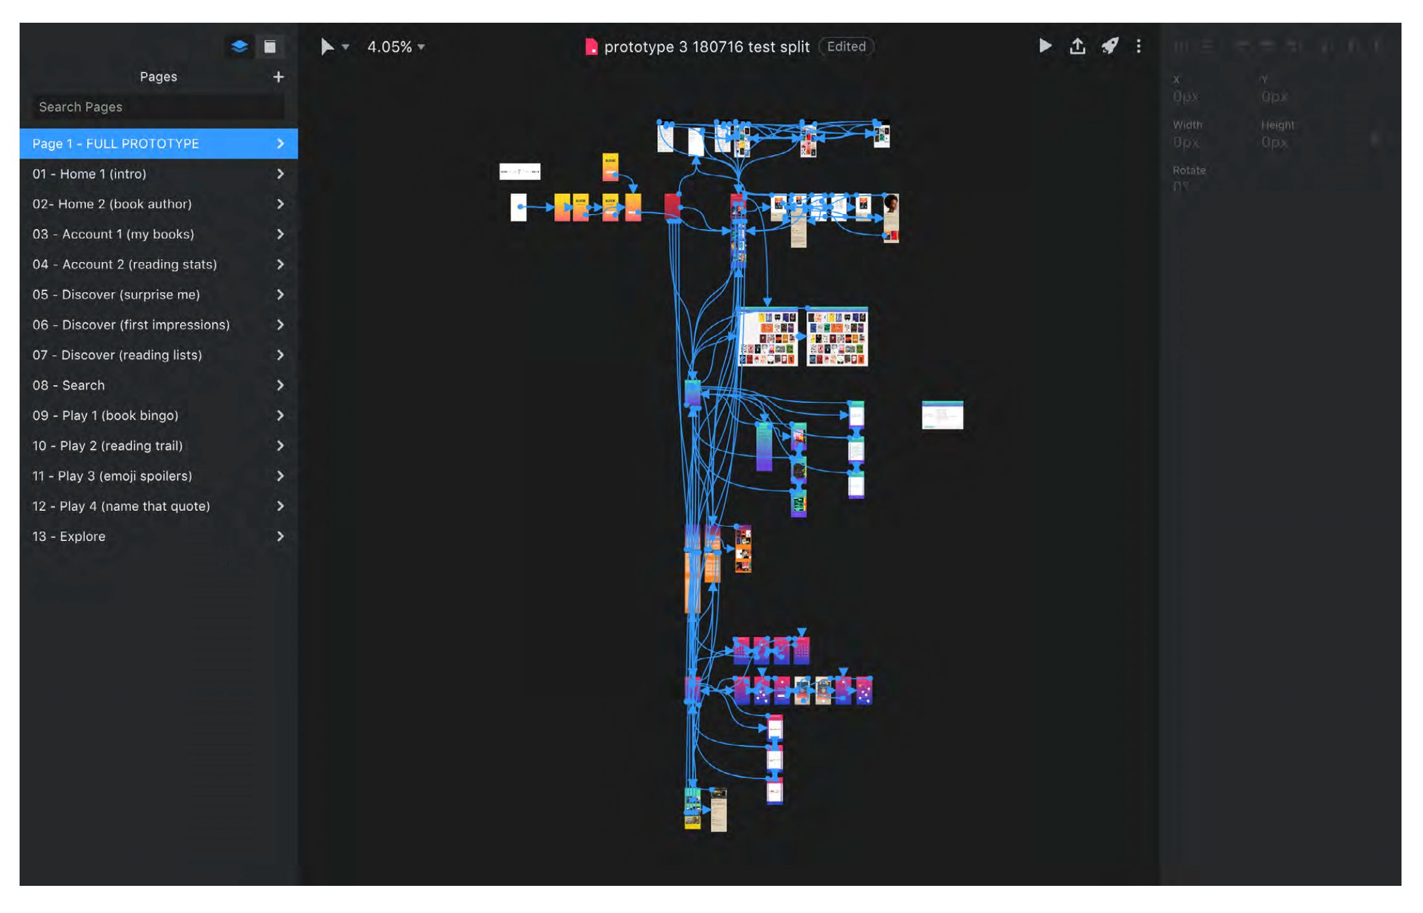Select Page 1 - FULL PROTOTYPE tab

click(x=157, y=143)
